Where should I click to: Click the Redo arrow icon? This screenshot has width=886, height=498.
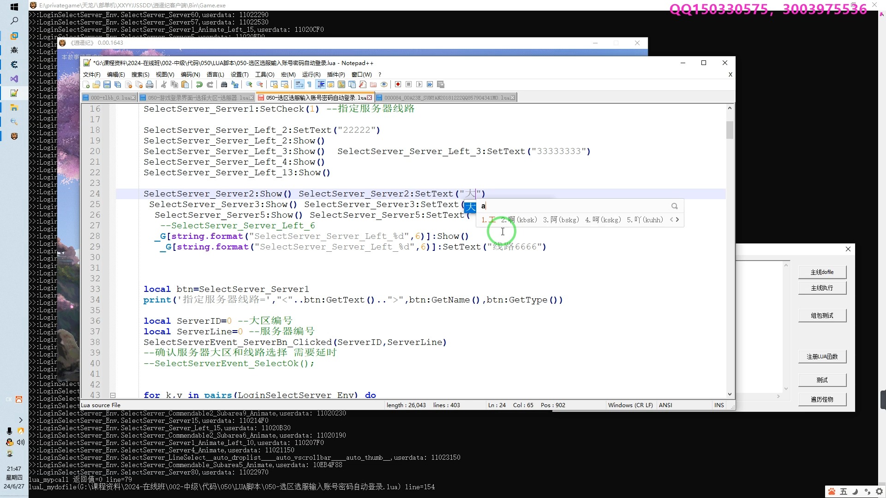(210, 84)
